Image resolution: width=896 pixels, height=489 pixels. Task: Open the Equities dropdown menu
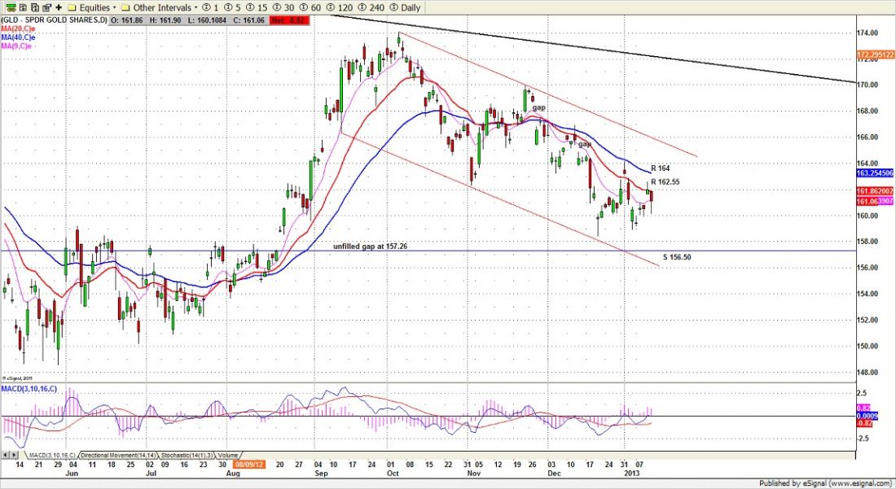pyautogui.click(x=94, y=7)
